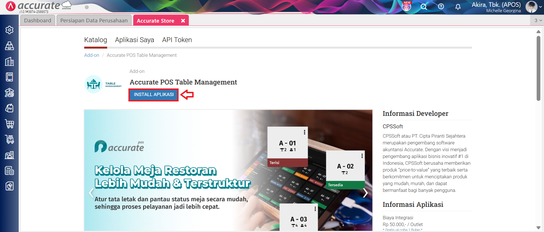Open the NEW mascot assistant icon
544x232 pixels.
(406, 6)
